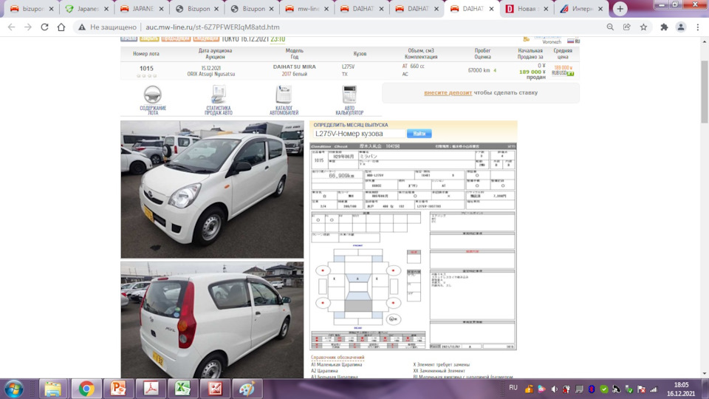Open the Авто калькулятор icon
The image size is (709, 399).
349,95
